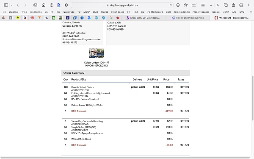Show downloads with the arrow icon

[x=178, y=5]
